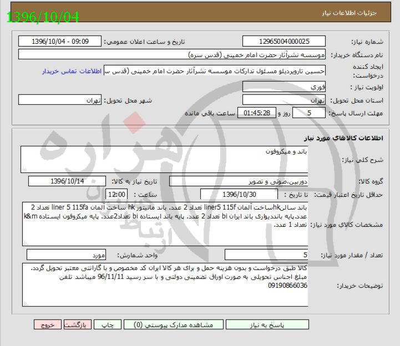Click the نام دستگاه خریدار field

tap(172, 54)
